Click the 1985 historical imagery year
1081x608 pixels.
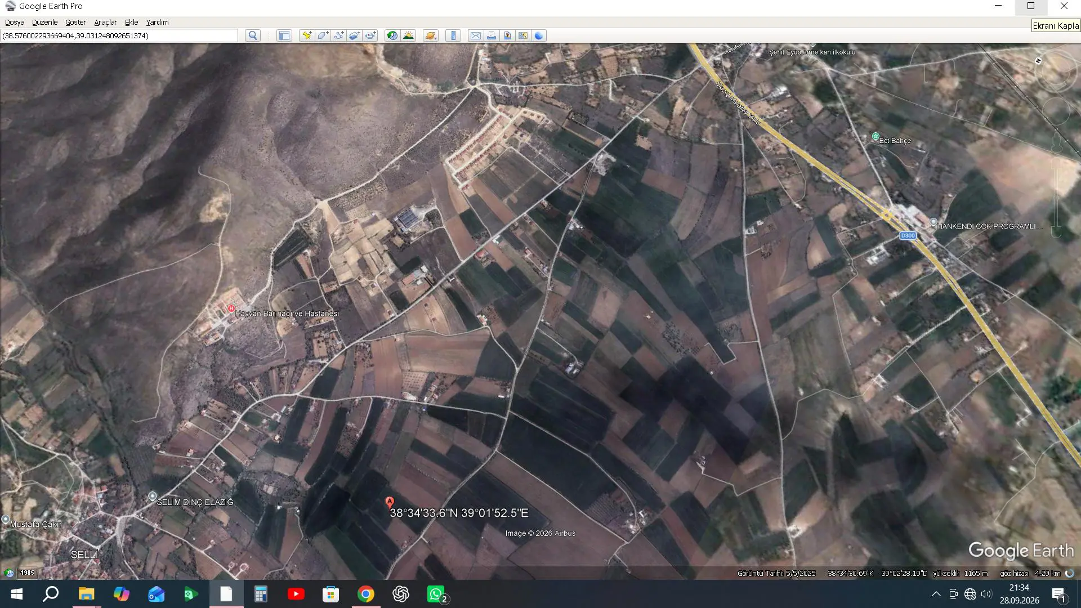pyautogui.click(x=27, y=573)
